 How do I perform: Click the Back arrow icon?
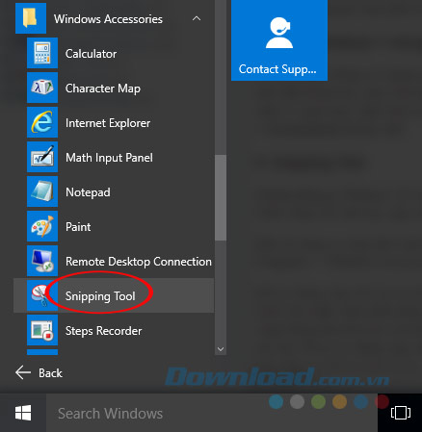[23, 372]
